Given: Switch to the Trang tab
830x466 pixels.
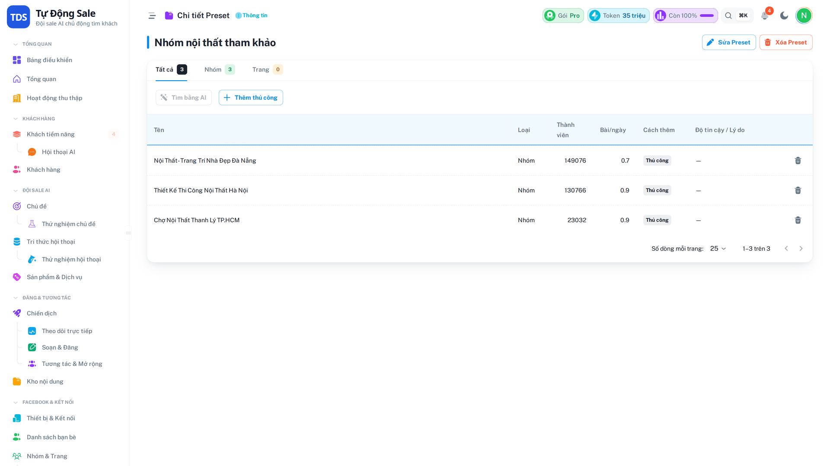Looking at the screenshot, I should (268, 69).
